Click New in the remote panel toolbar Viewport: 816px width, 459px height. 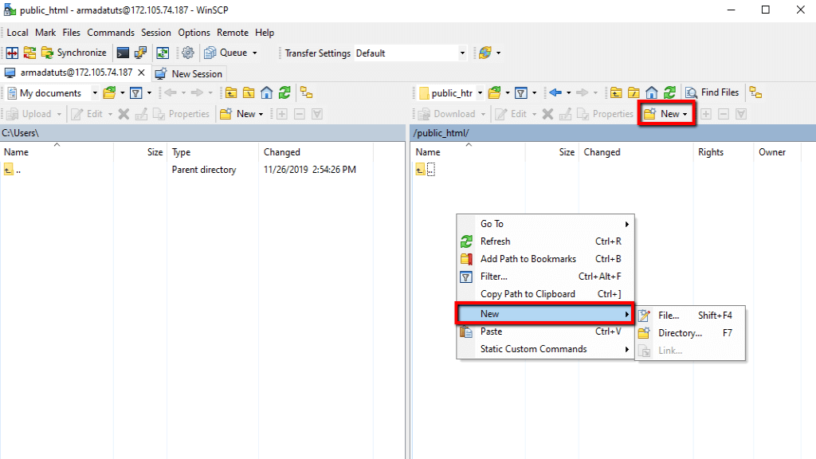[x=665, y=114]
